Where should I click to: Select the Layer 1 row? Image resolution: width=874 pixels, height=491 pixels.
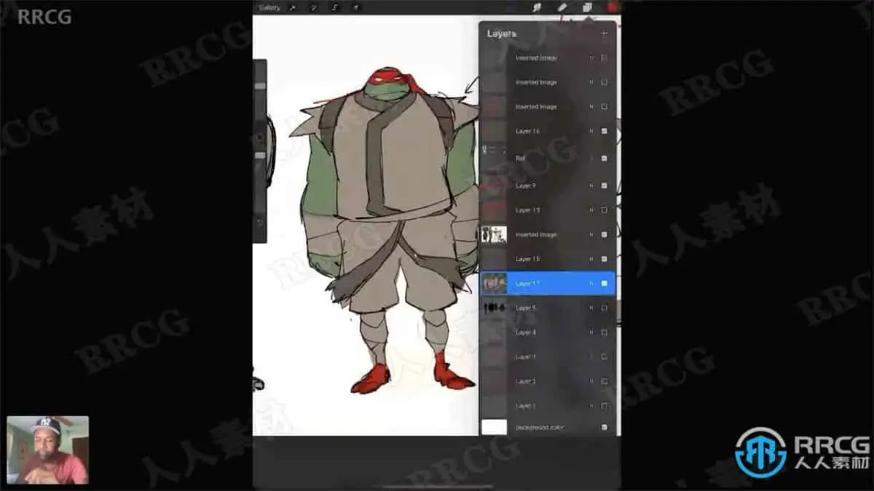(x=548, y=406)
